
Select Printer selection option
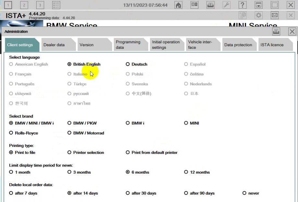[x=86, y=153]
